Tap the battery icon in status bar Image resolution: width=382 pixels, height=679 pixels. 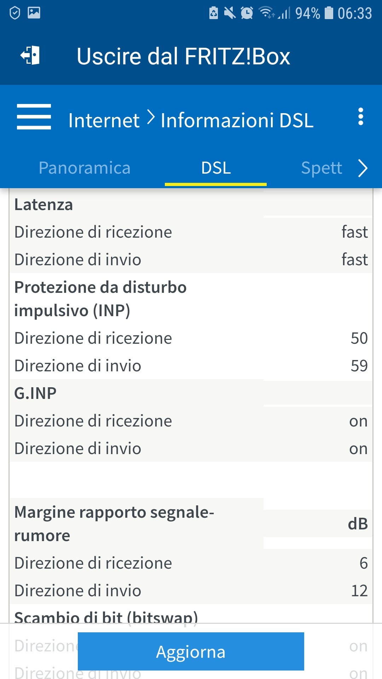tap(329, 13)
